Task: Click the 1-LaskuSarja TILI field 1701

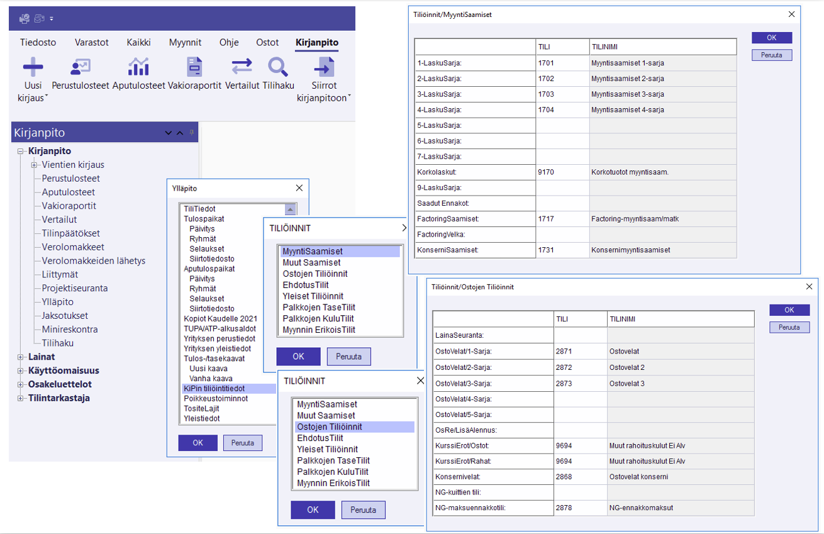Action: click(562, 63)
